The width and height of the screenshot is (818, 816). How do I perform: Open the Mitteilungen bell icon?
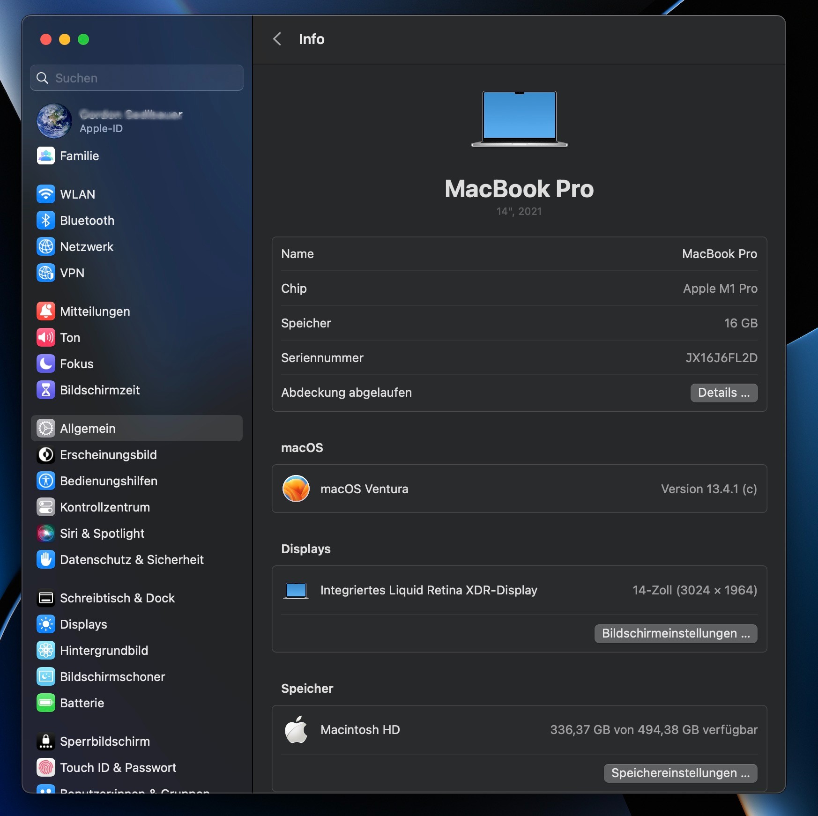pos(46,312)
